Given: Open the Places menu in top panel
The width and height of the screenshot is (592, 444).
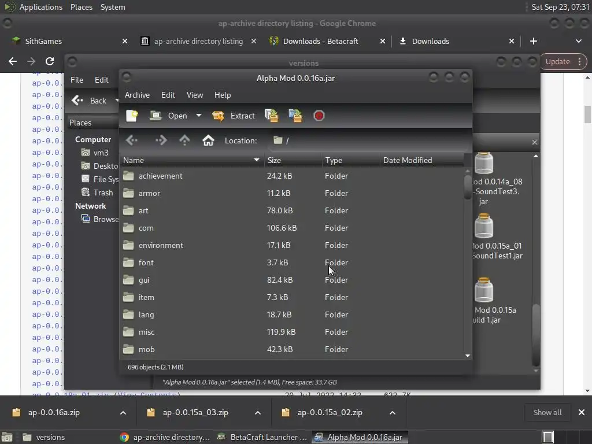Looking at the screenshot, I should 82,7.
